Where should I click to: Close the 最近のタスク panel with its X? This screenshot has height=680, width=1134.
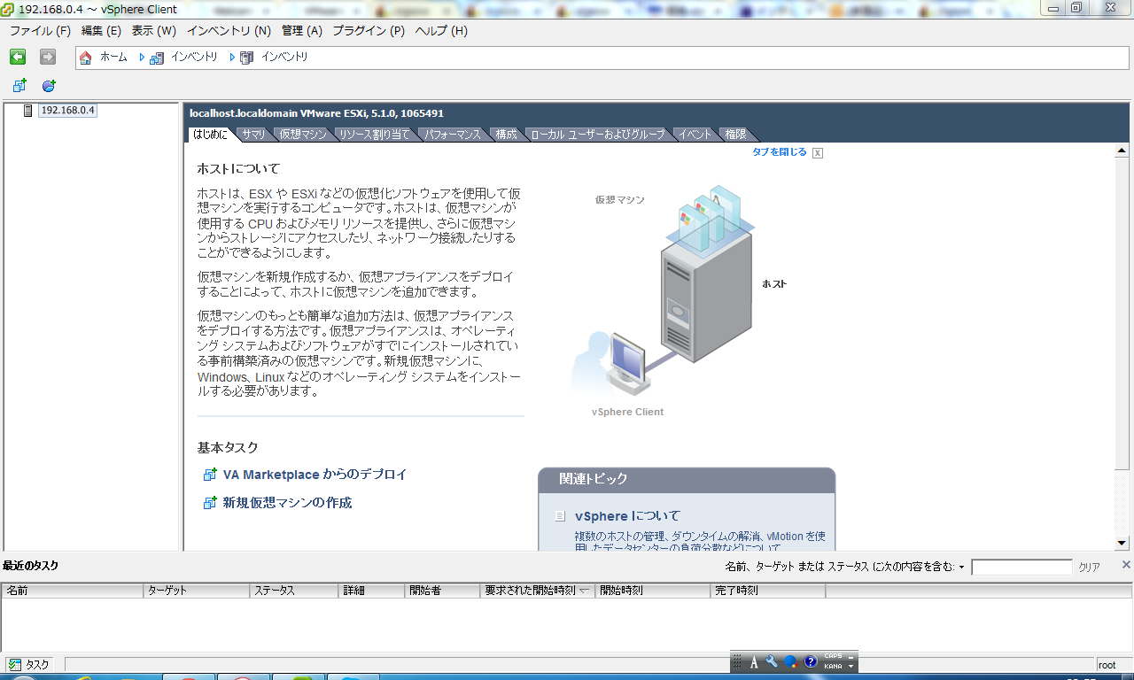click(x=1126, y=564)
